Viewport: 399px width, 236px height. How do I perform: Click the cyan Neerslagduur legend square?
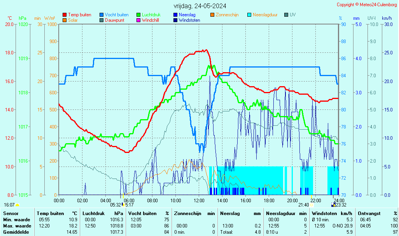(x=249, y=15)
